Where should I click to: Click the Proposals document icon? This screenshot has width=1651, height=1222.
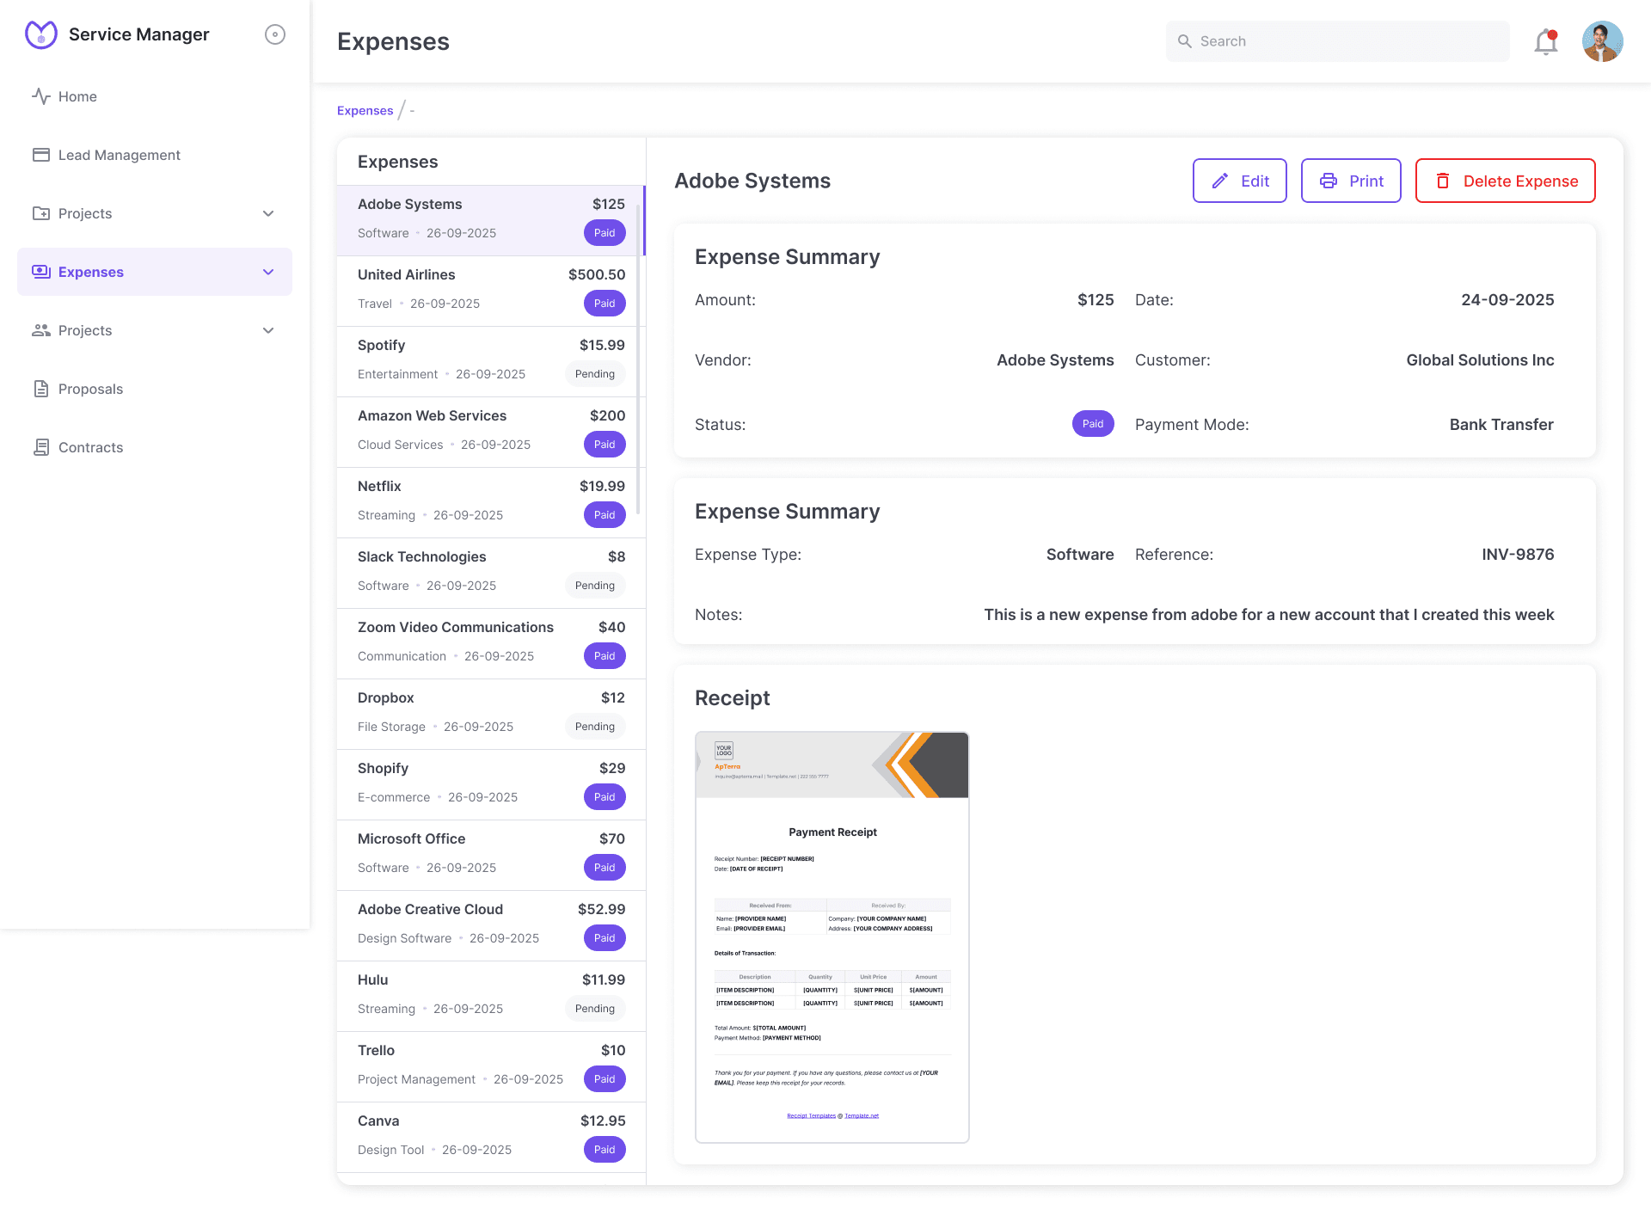[x=40, y=389]
